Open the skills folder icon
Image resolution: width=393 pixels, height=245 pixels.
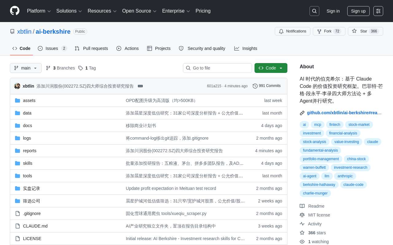coord(18,163)
